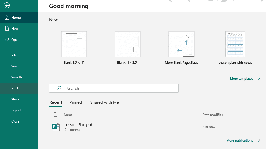Select the Blank 8.5 x 11" template
266x149 pixels.
[x=74, y=44]
